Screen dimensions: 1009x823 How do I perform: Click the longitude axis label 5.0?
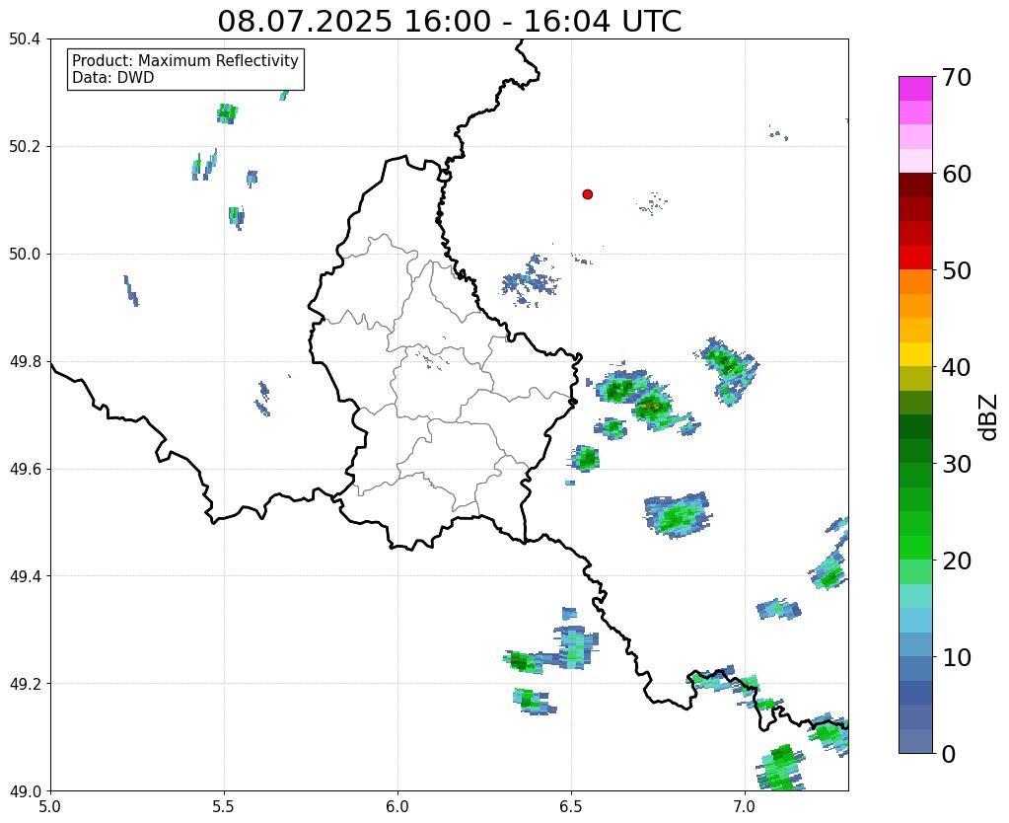pos(50,807)
